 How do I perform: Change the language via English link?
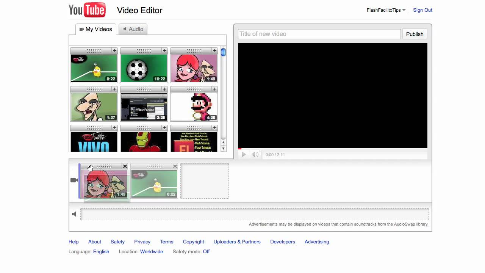coord(101,251)
